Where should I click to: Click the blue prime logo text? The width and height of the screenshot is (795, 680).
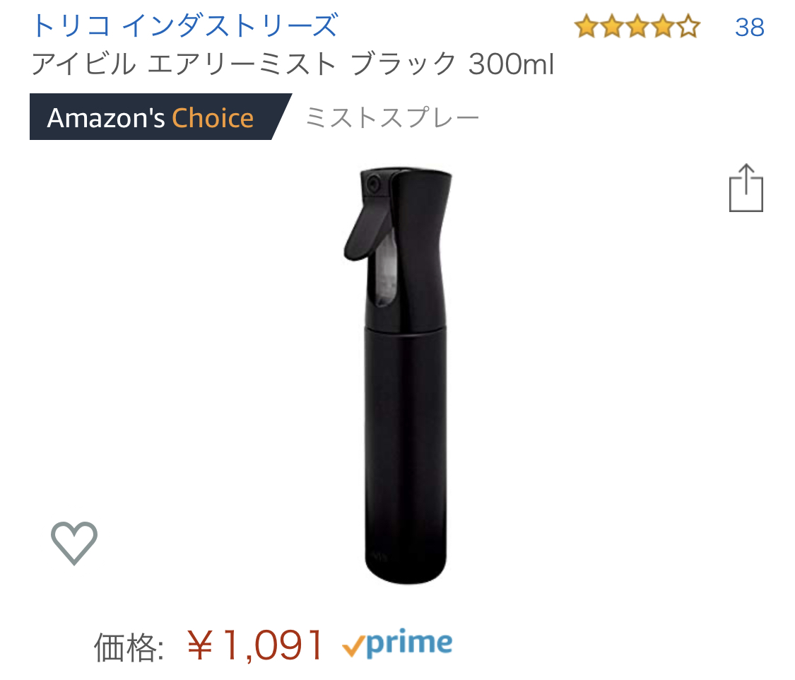tap(409, 643)
